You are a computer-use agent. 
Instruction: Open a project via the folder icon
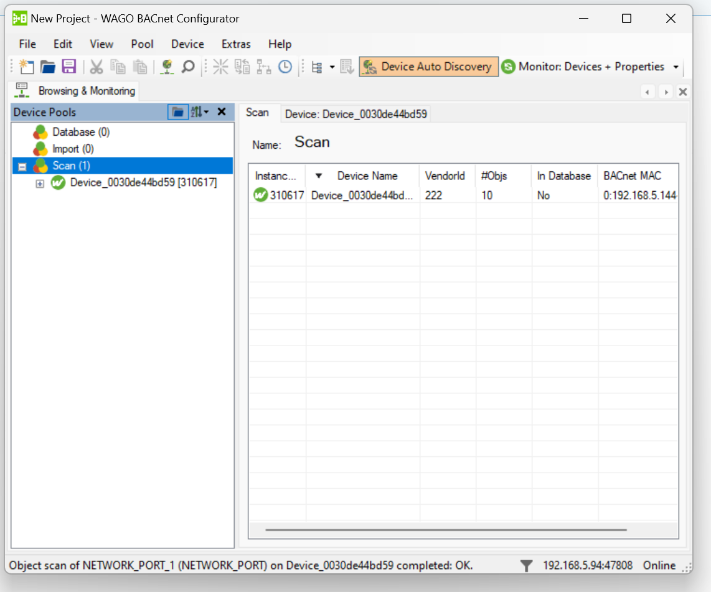(x=47, y=67)
